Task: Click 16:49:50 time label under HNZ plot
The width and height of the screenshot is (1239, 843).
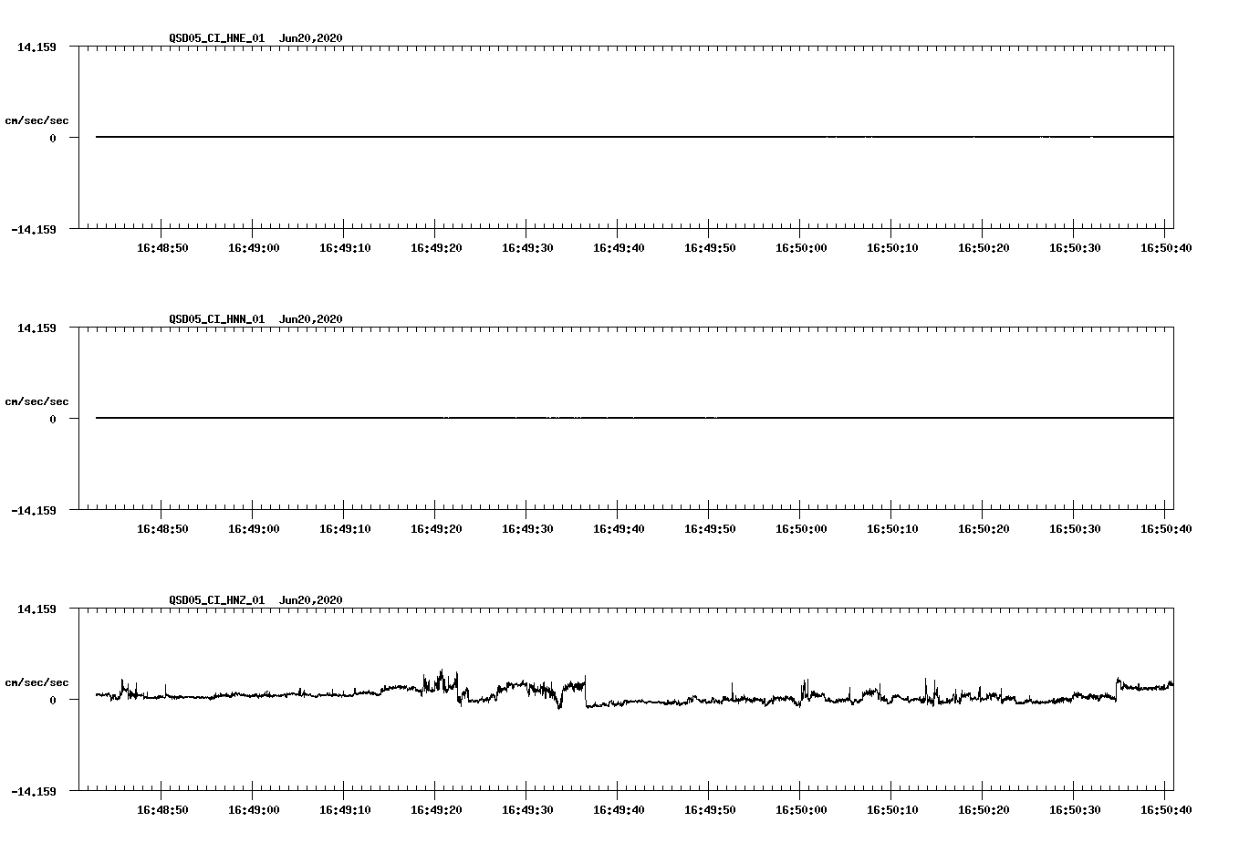Action: (710, 810)
